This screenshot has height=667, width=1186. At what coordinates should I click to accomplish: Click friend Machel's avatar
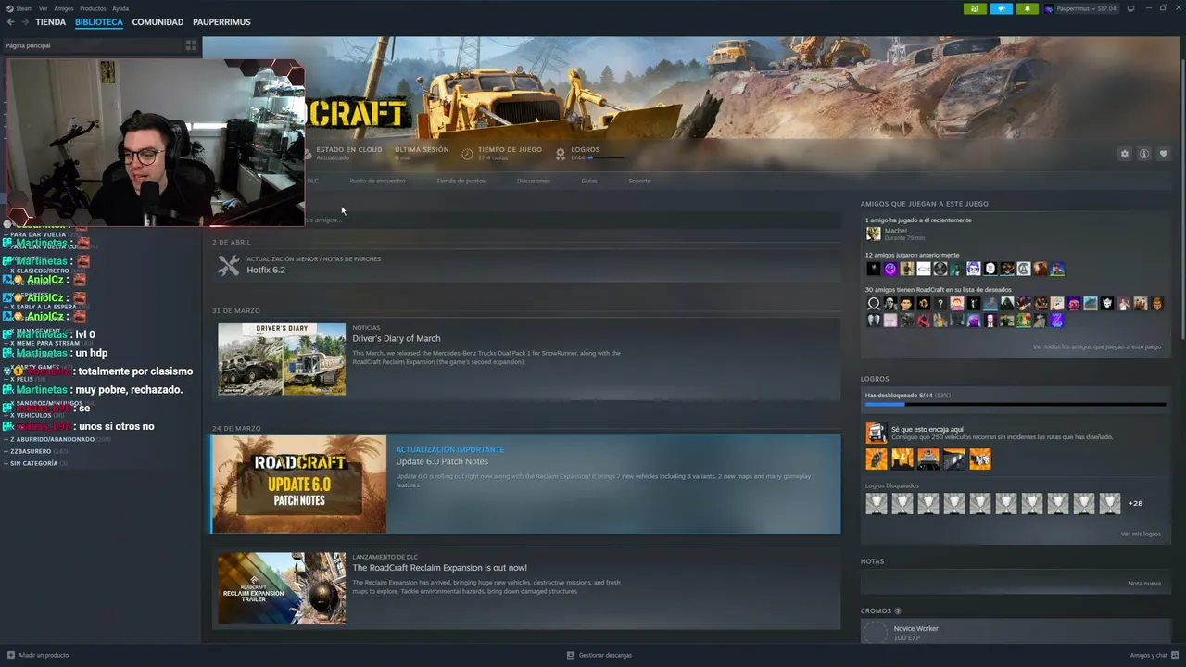[x=873, y=233]
